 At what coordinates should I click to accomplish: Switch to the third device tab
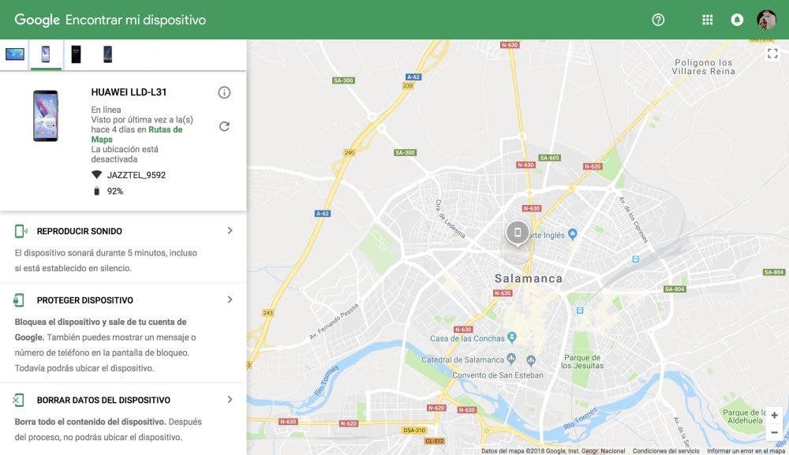76,54
